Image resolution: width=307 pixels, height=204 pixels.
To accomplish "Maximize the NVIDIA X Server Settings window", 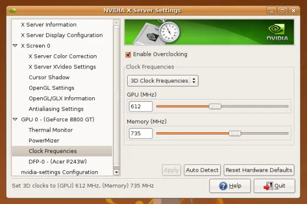I will pos(282,10).
